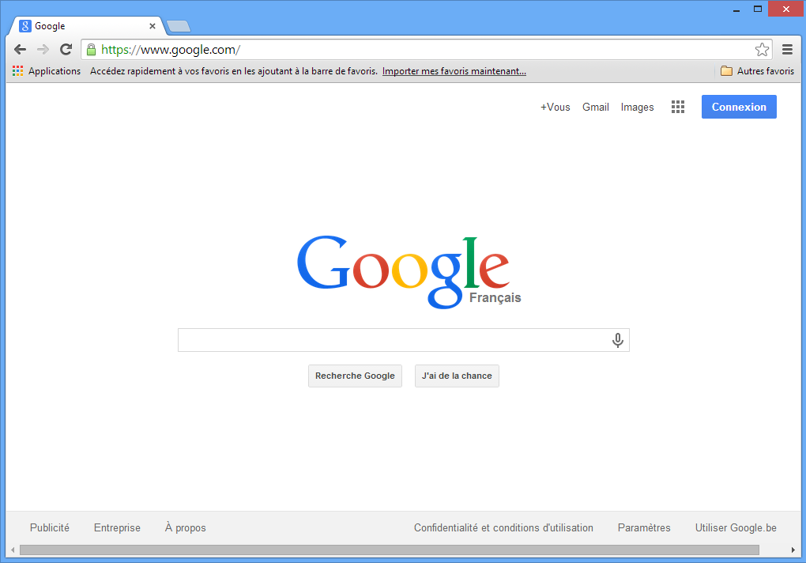The height and width of the screenshot is (563, 806).
Task: Click the address bar URL
Action: 170,49
